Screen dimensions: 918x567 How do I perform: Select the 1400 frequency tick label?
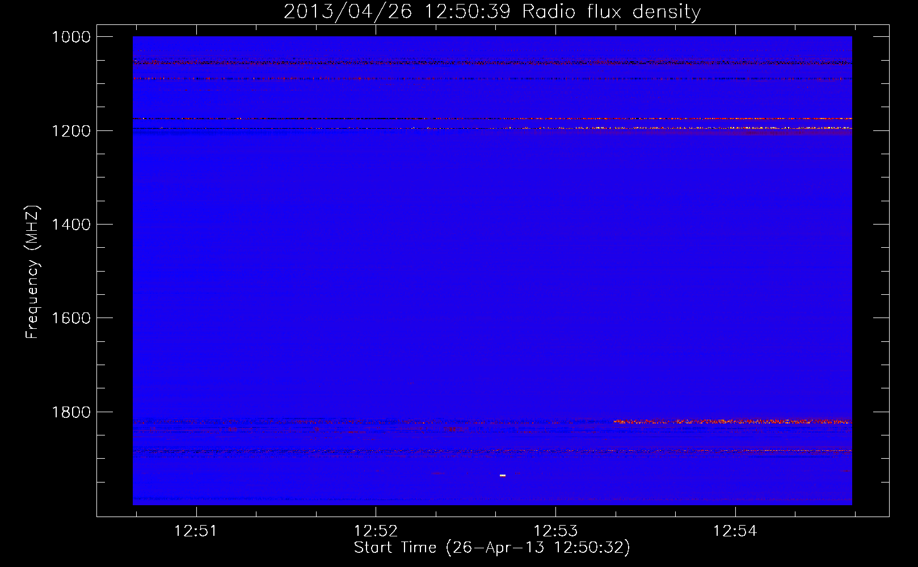point(71,225)
